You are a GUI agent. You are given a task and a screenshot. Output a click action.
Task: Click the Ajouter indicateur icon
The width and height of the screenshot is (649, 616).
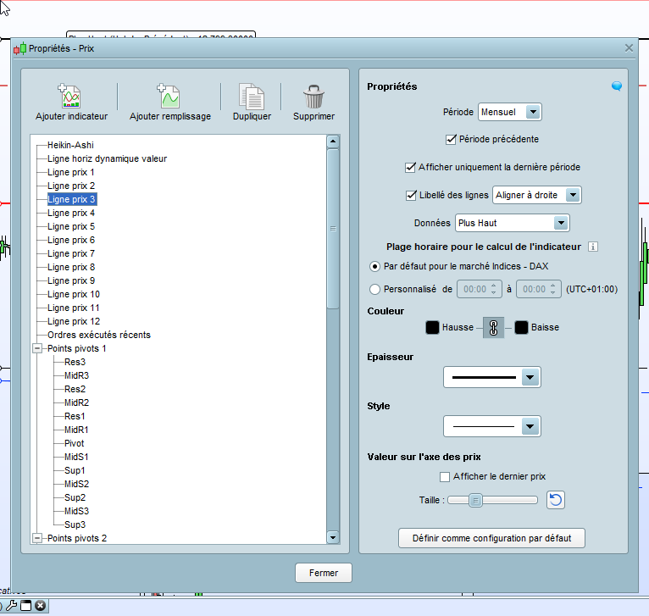pyautogui.click(x=69, y=96)
